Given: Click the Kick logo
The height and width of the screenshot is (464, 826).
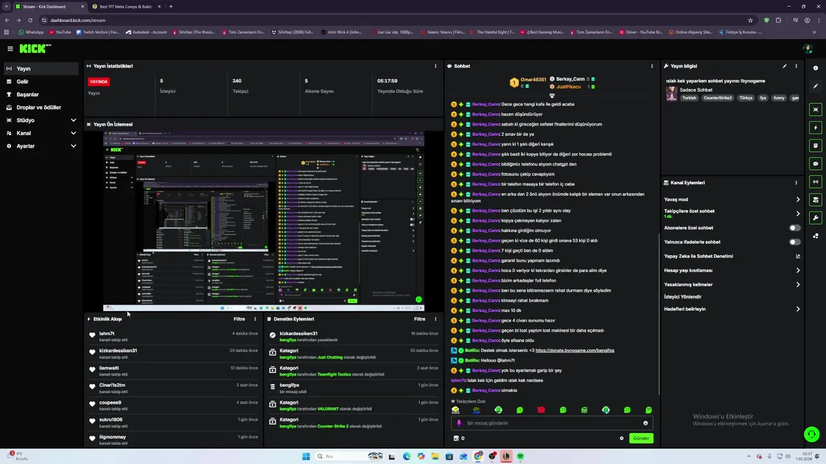Looking at the screenshot, I should click(x=34, y=49).
